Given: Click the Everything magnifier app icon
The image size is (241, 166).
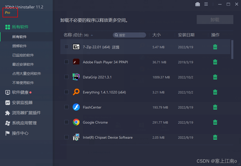Looking at the screenshot, I should pyautogui.click(x=76, y=92).
